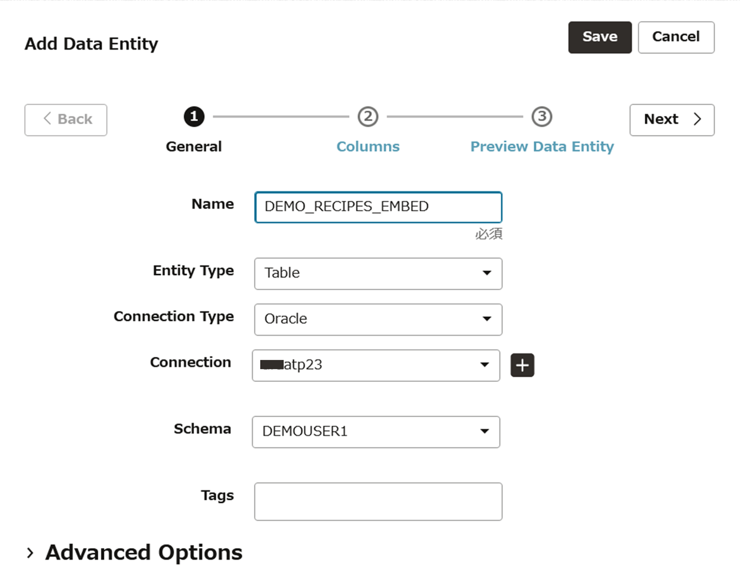Click the Next button
The height and width of the screenshot is (572, 740).
[672, 119]
